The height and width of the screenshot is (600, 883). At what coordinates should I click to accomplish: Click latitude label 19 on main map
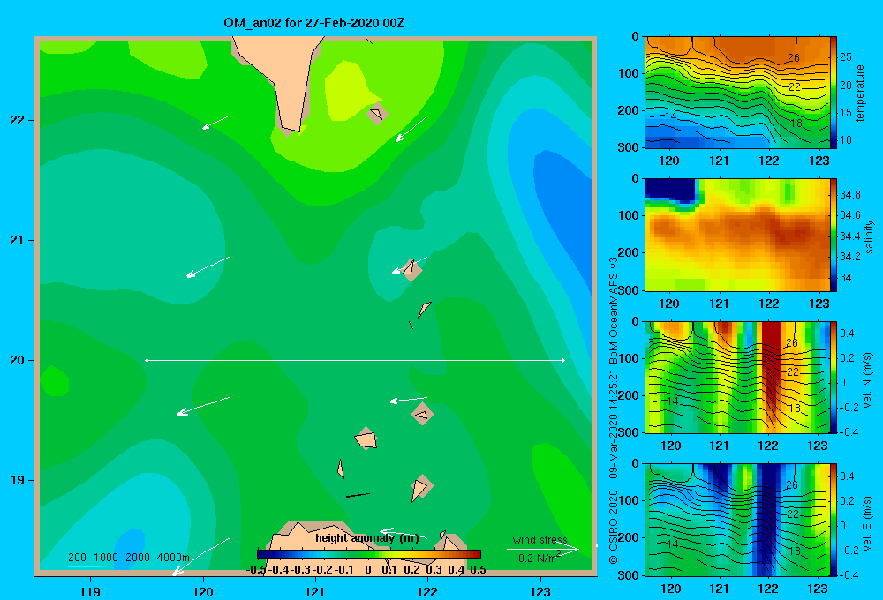point(18,480)
